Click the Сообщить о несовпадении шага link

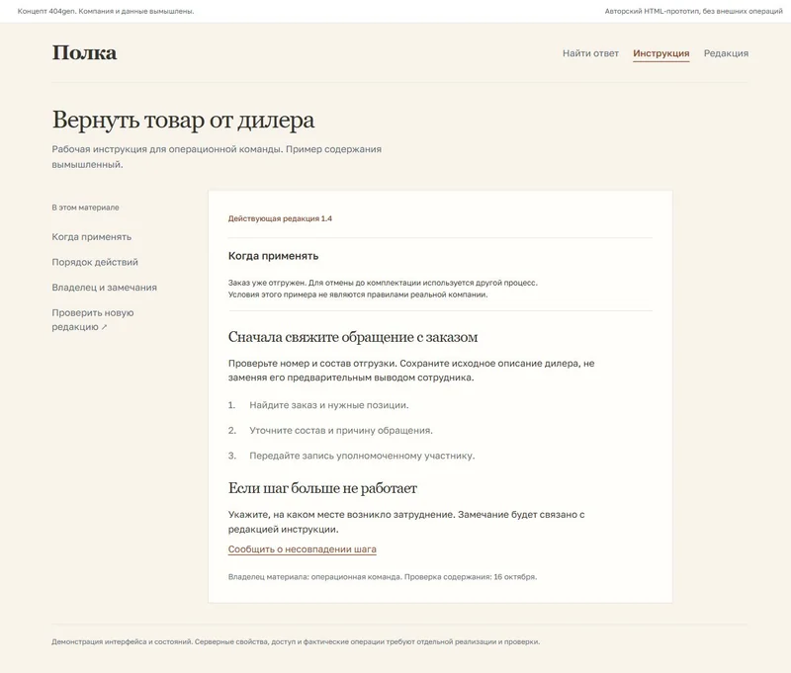[x=303, y=549]
